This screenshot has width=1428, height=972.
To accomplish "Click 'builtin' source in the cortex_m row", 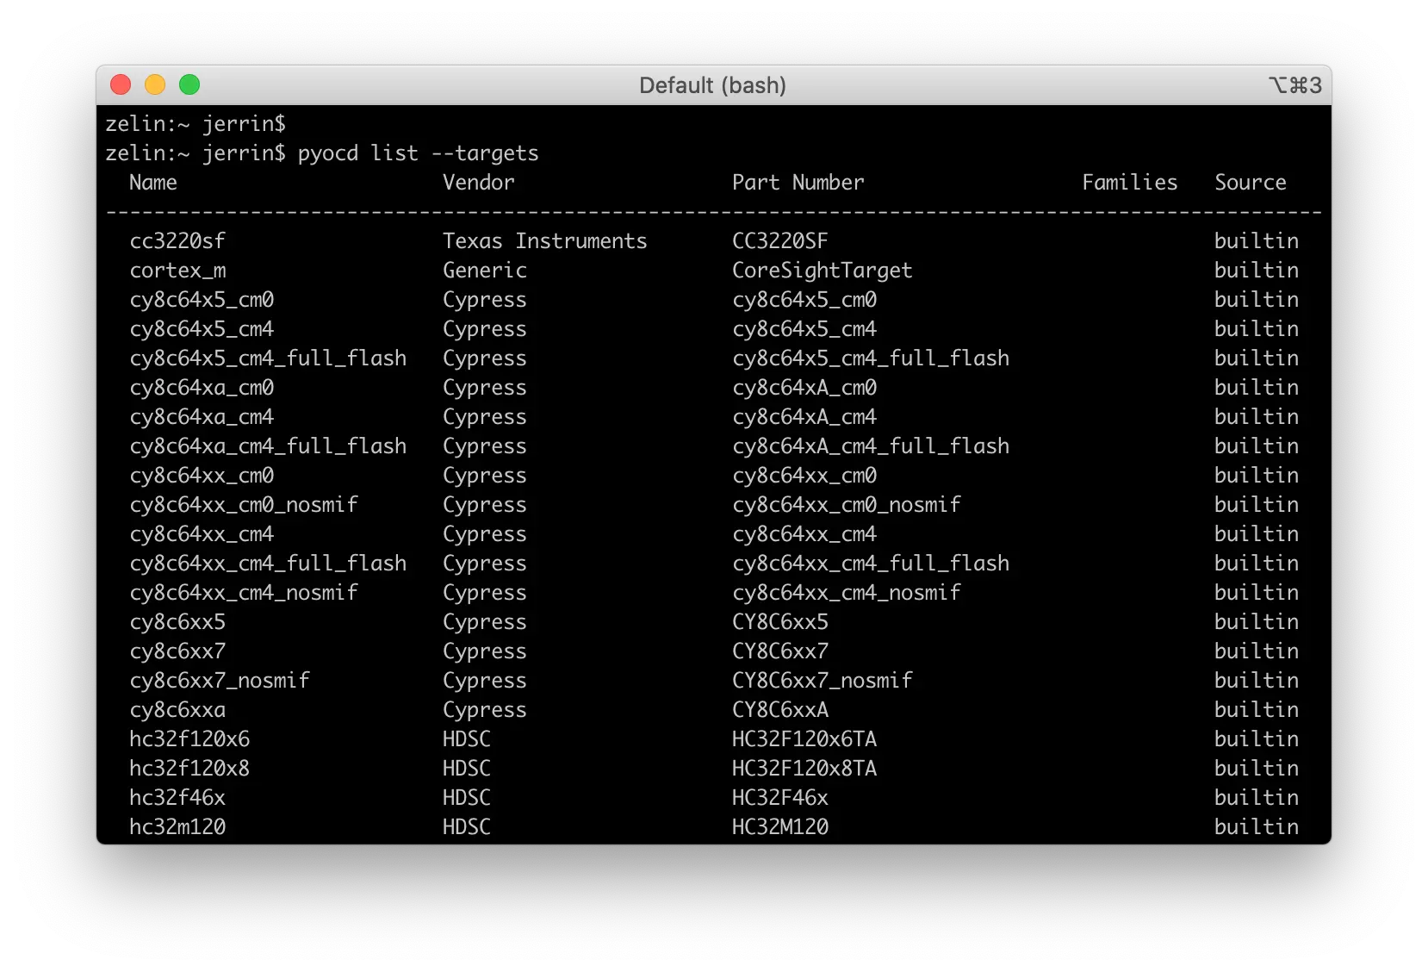I will pos(1257,271).
